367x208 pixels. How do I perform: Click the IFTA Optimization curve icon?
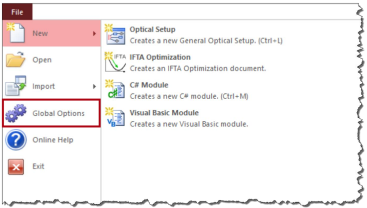pos(115,62)
